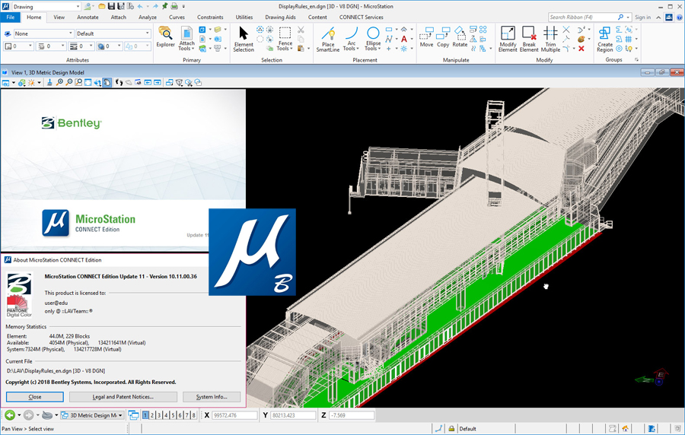The width and height of the screenshot is (685, 435).
Task: Open the Drawing workflow dropdown
Action: coord(46,7)
